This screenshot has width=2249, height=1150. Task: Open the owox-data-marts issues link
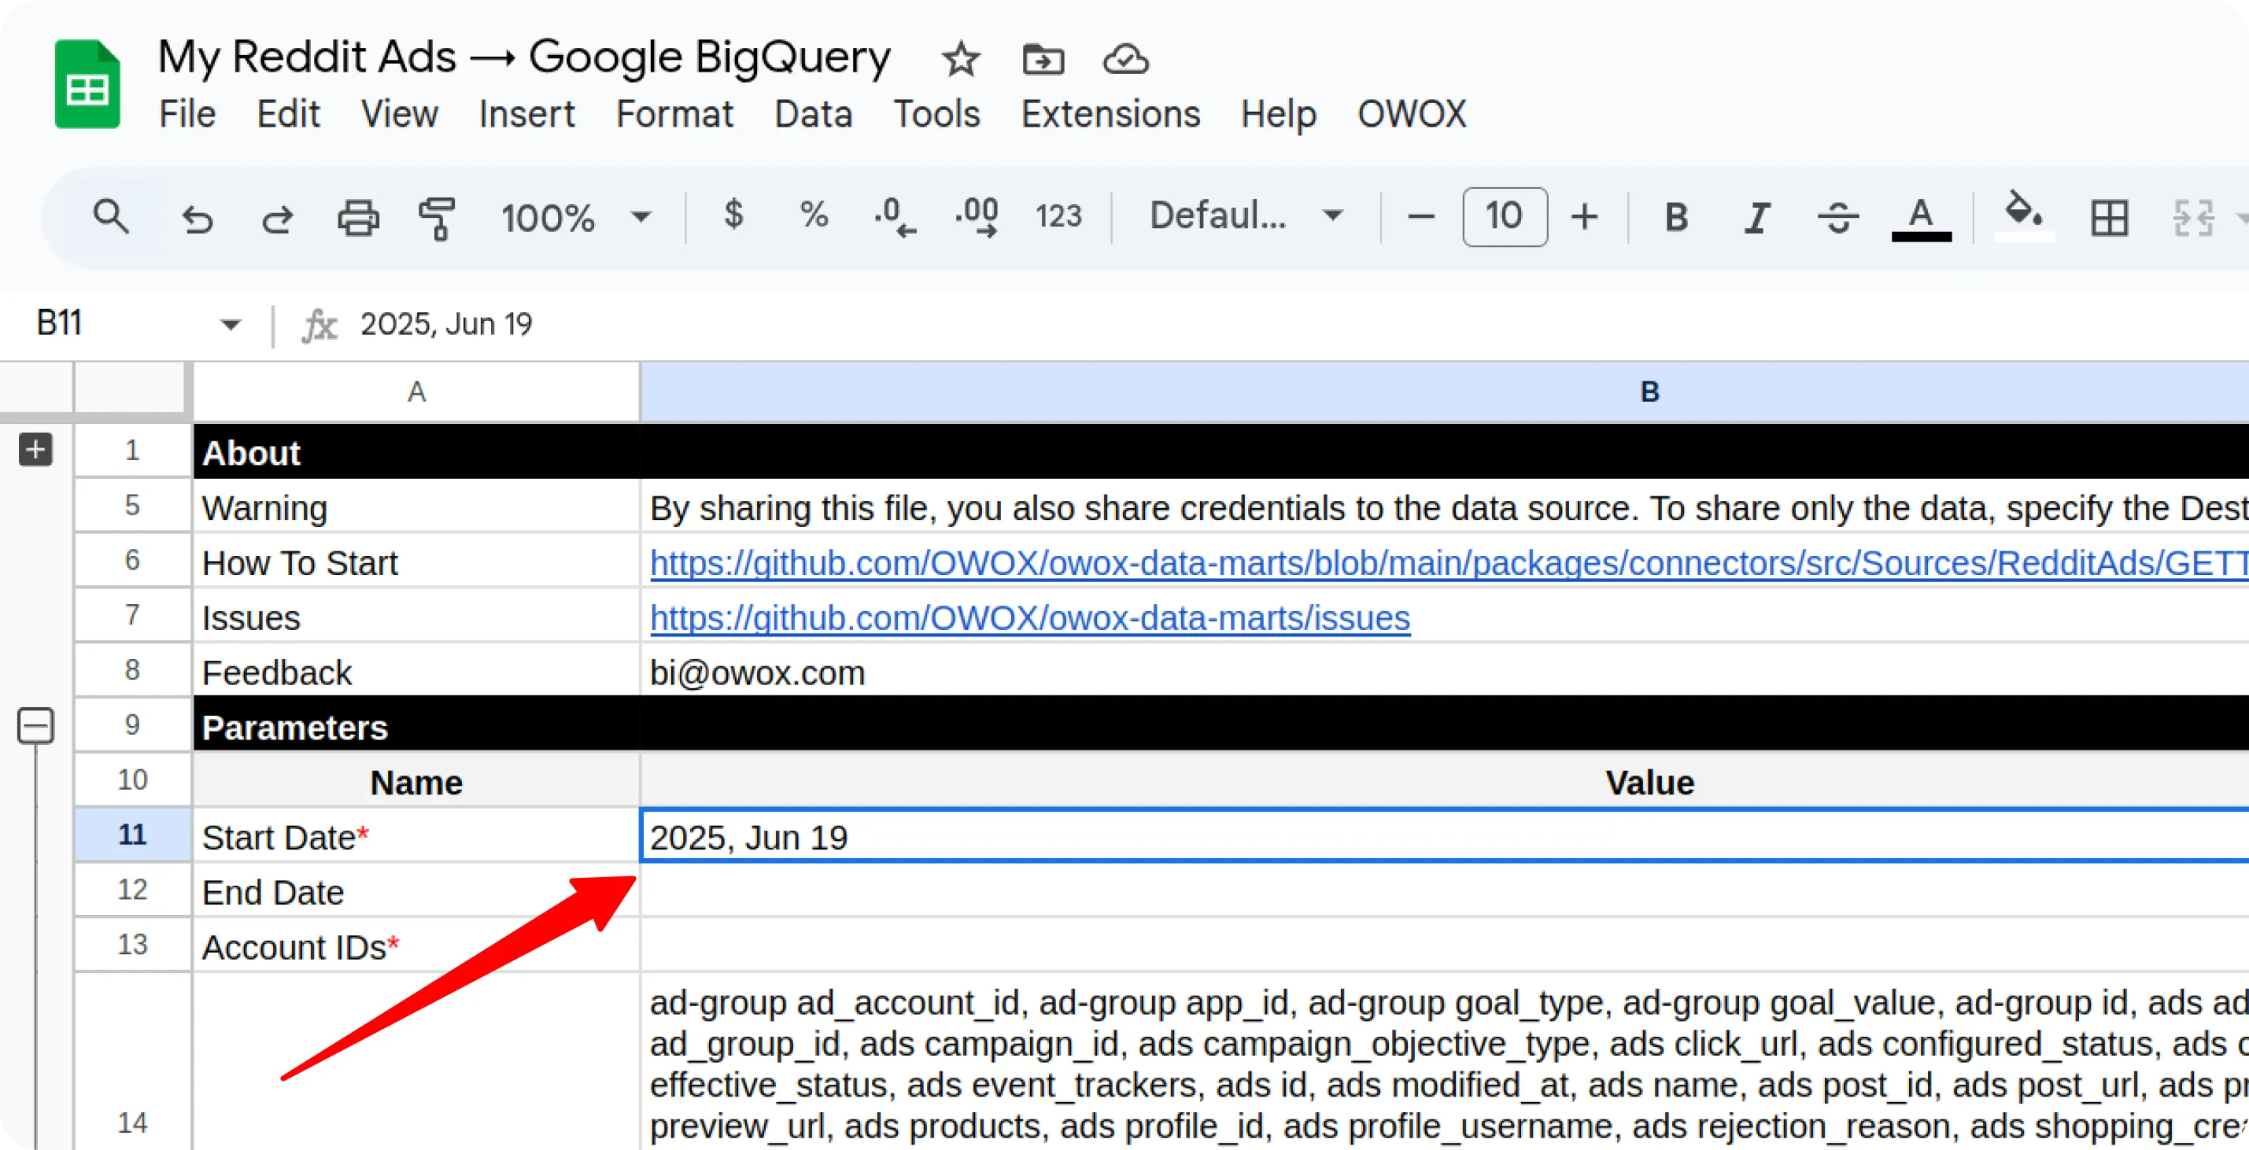point(1029,617)
